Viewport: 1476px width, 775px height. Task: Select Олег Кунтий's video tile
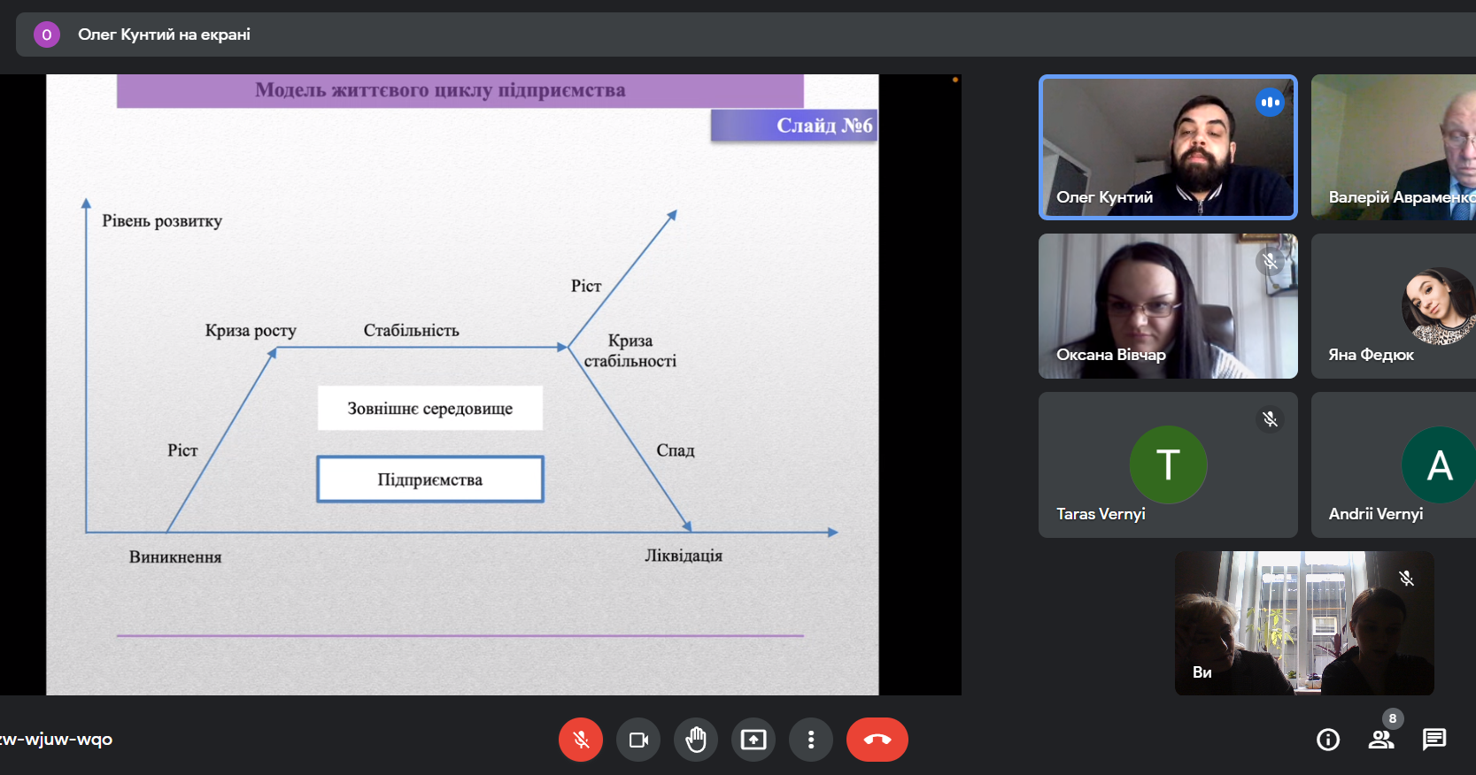(x=1167, y=147)
